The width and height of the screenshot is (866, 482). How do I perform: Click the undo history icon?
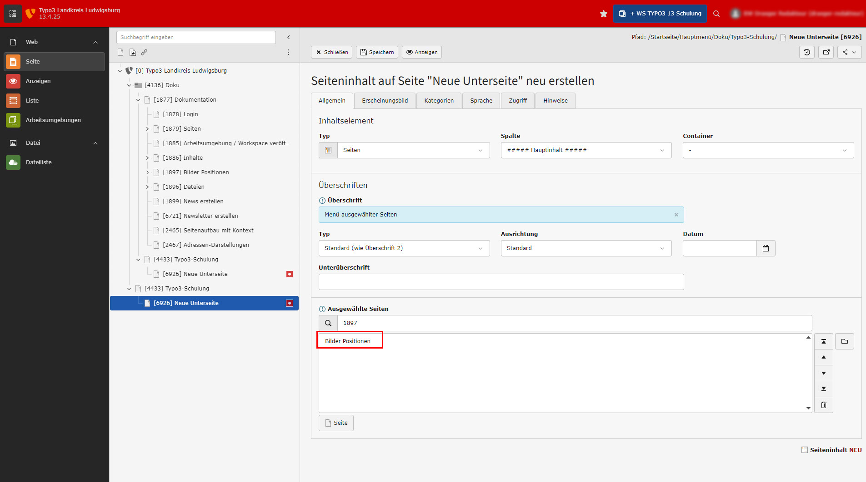coord(806,52)
